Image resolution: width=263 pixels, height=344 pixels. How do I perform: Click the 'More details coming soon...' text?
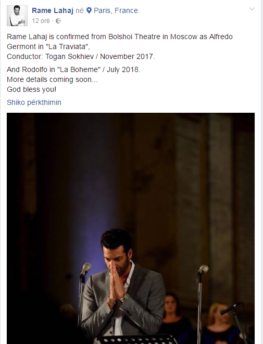(52, 79)
